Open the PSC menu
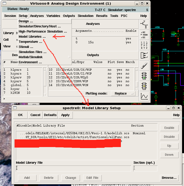 (x=124, y=16)
